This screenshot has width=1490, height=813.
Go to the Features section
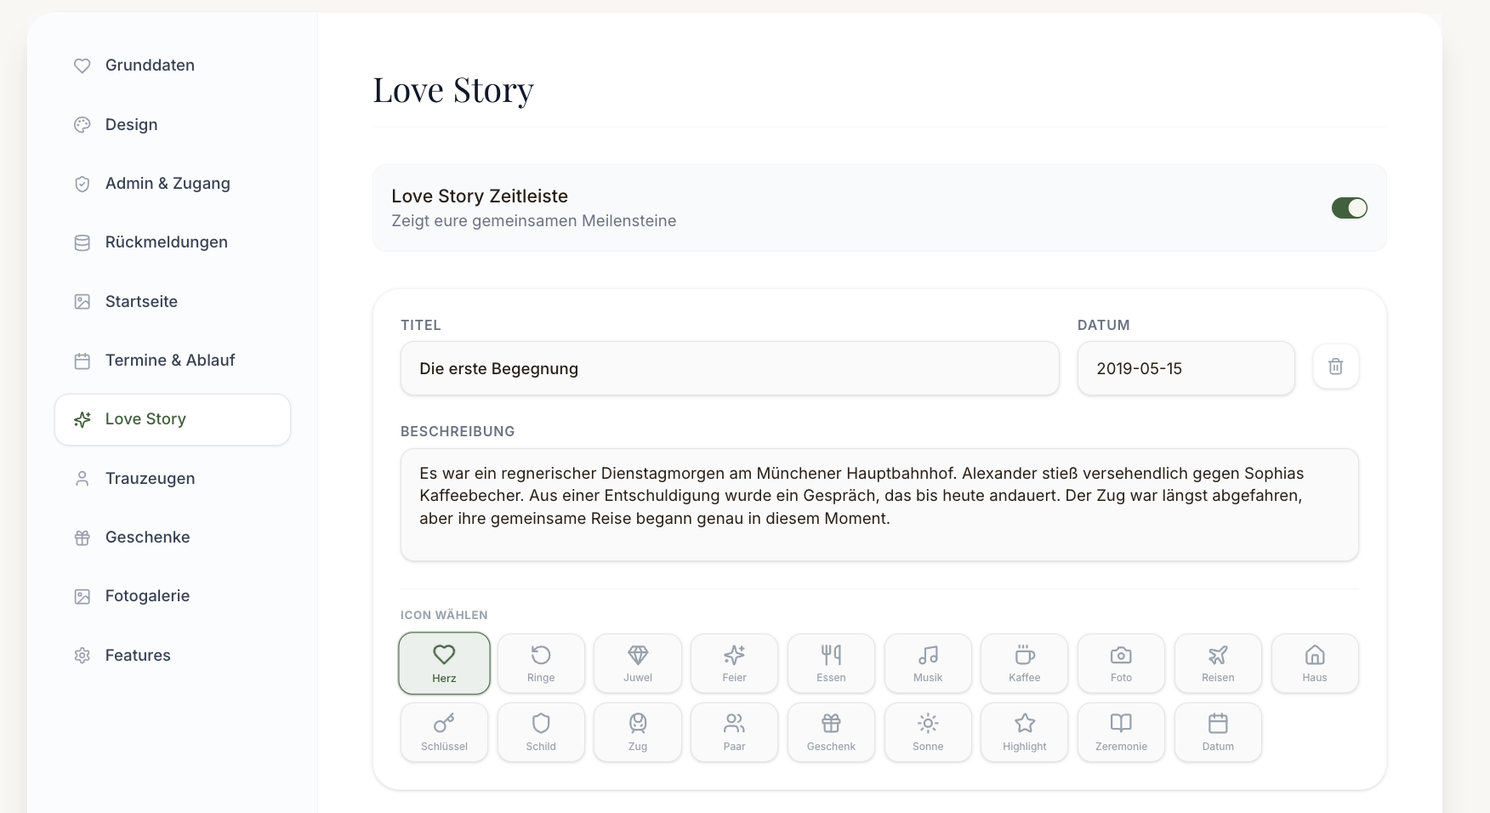[x=173, y=655]
